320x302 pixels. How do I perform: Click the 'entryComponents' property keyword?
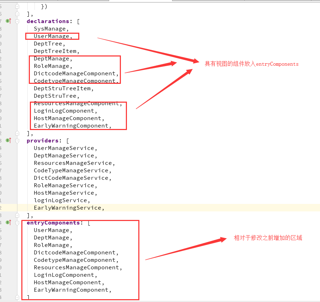pyautogui.click(x=53, y=223)
